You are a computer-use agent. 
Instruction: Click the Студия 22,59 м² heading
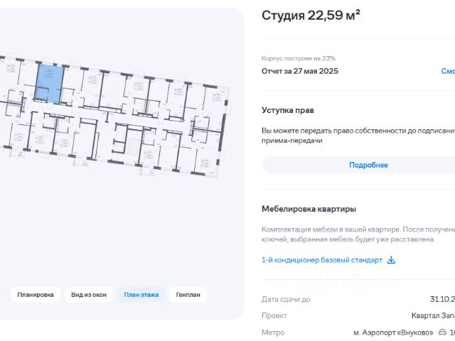coord(311,15)
